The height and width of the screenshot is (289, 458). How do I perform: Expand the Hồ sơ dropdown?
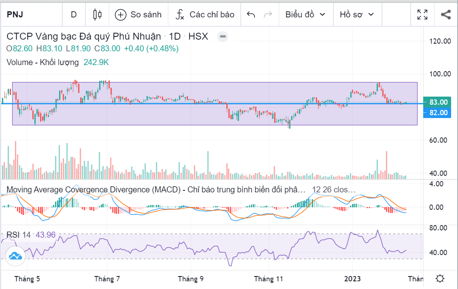(x=356, y=15)
